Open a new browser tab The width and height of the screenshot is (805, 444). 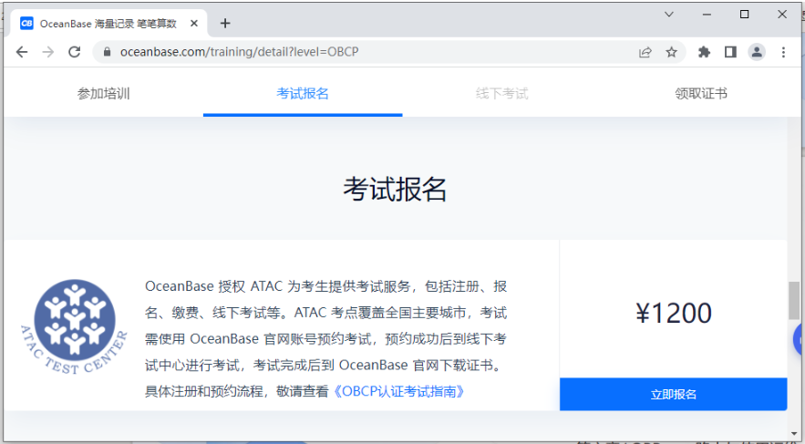point(225,23)
